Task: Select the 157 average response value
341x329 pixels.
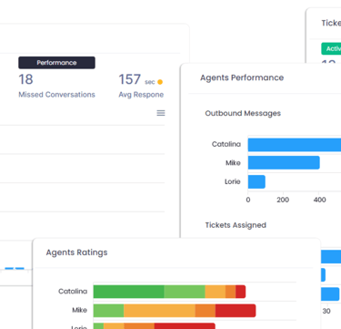Action: pyautogui.click(x=130, y=79)
